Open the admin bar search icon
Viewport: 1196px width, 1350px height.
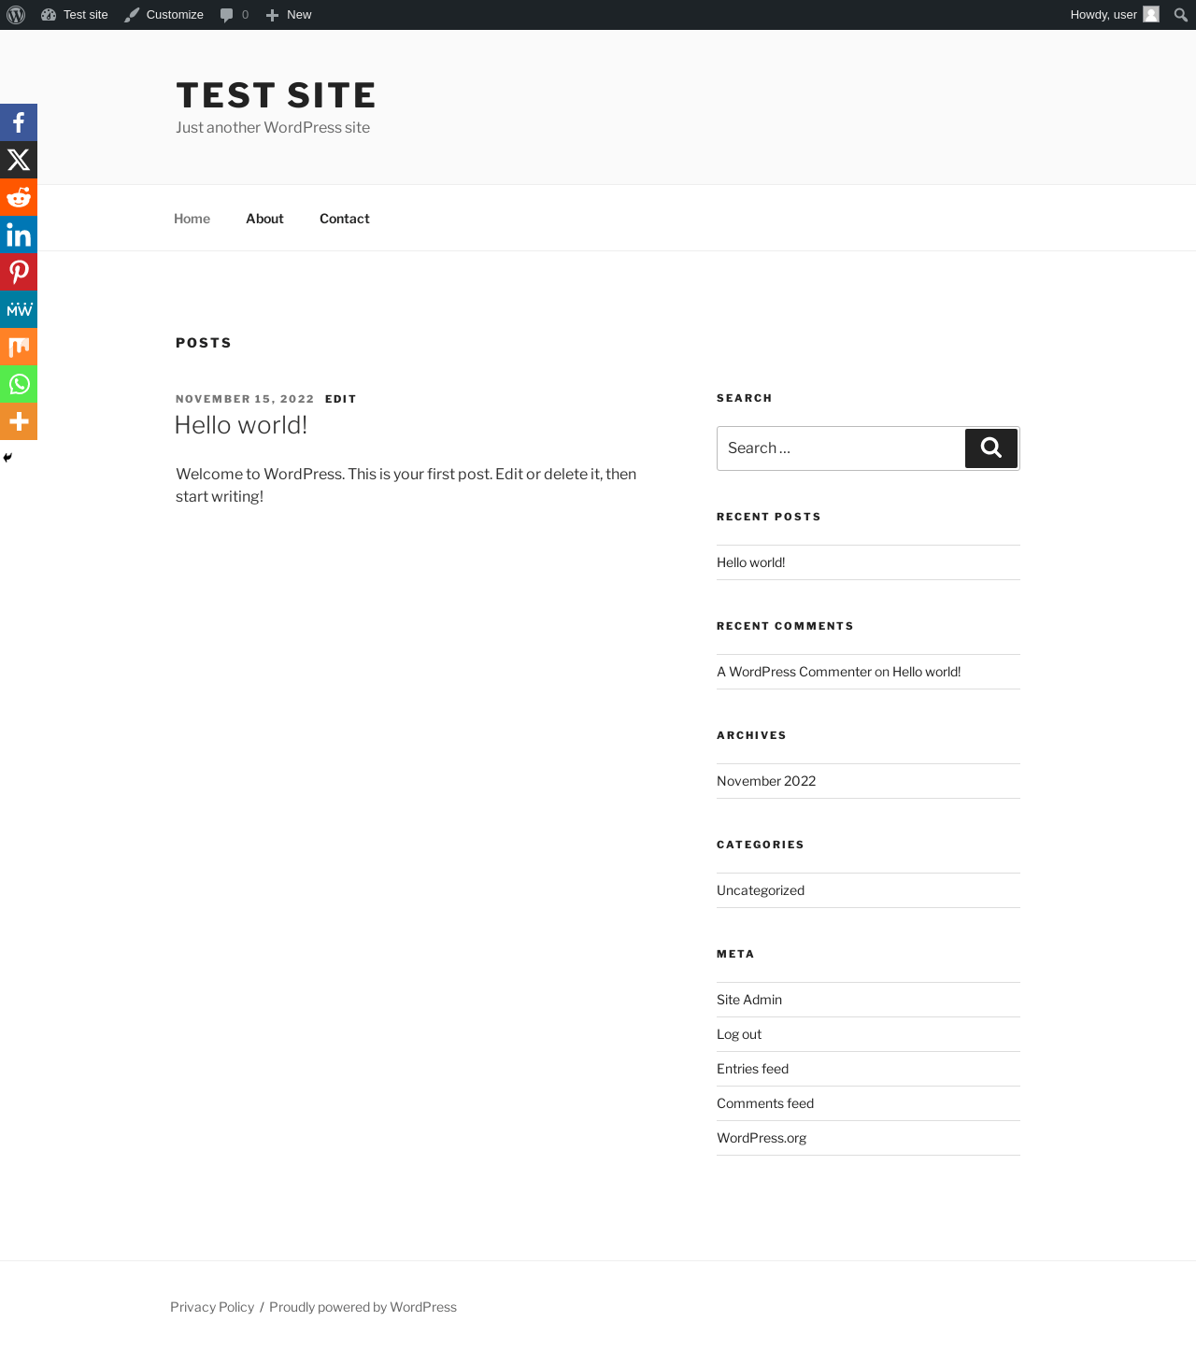point(1181,15)
